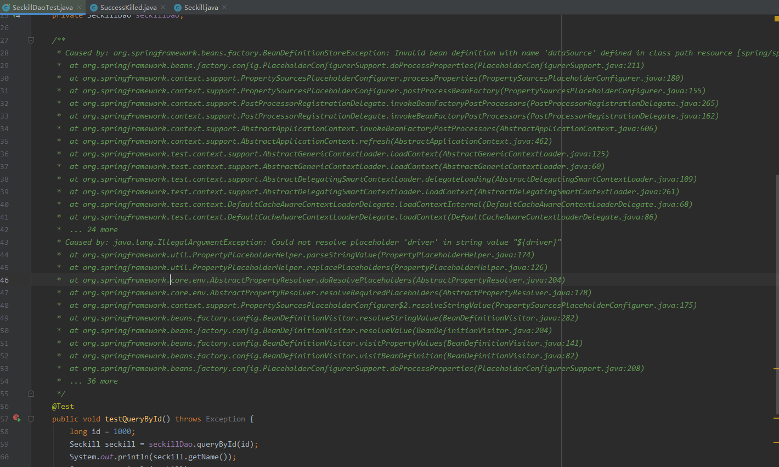Click the 1000 literal value
This screenshot has width=779, height=467.
tap(122, 431)
